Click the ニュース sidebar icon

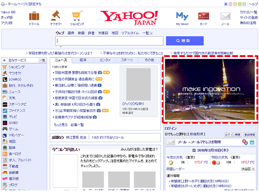[x=5, y=92]
